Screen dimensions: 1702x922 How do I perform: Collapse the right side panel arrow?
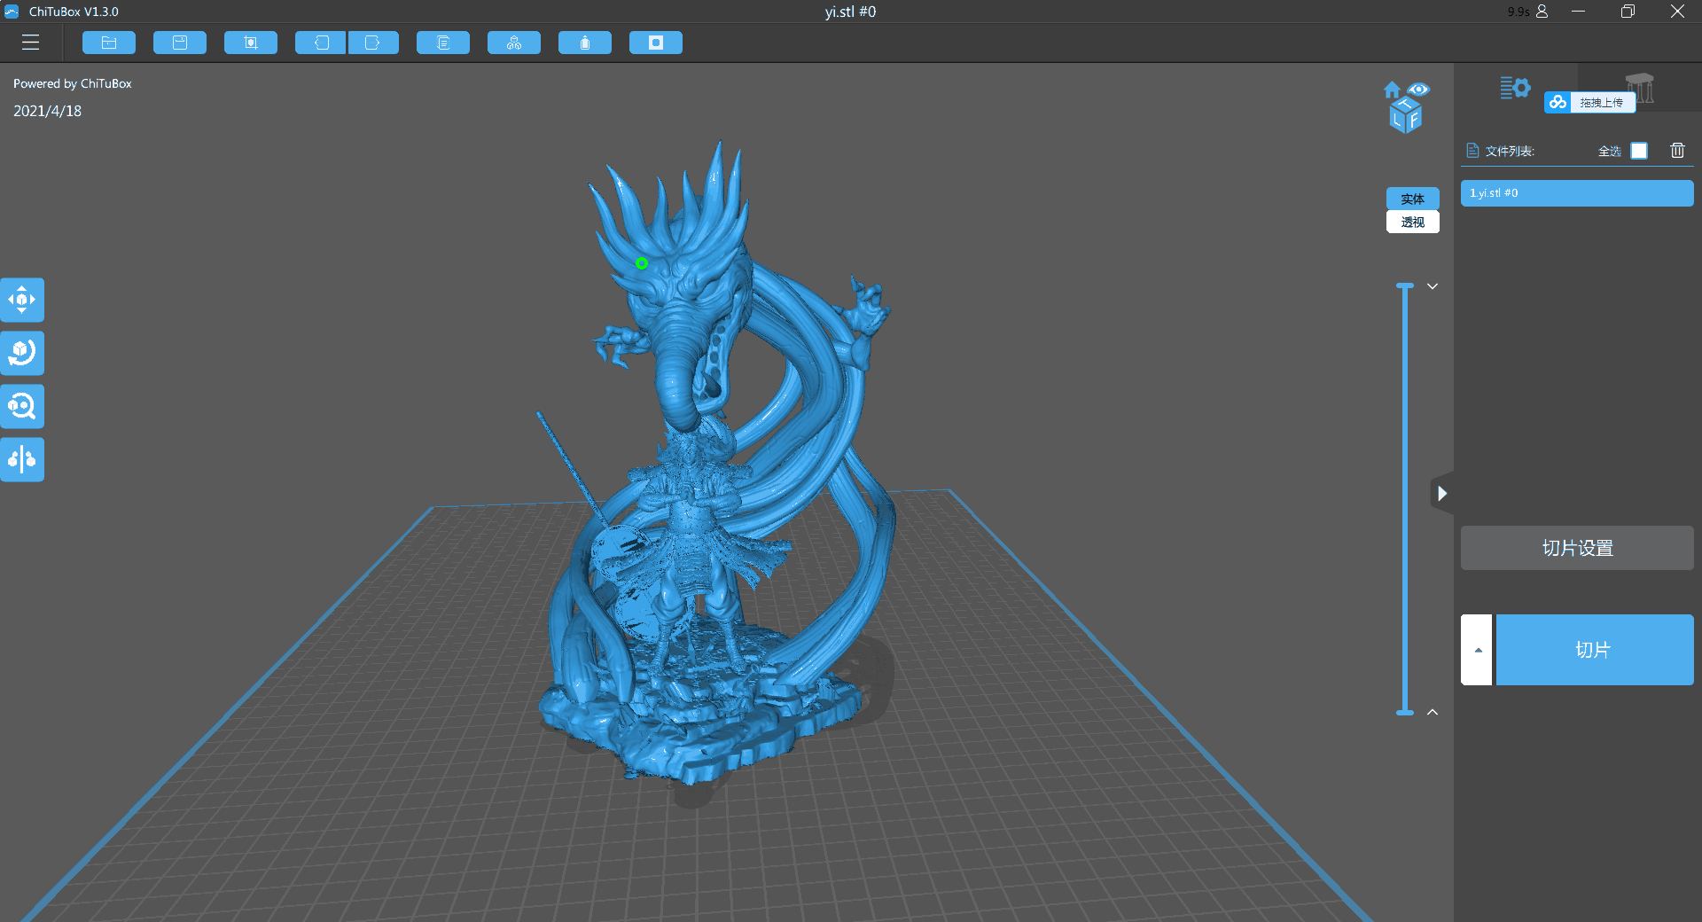click(x=1442, y=493)
